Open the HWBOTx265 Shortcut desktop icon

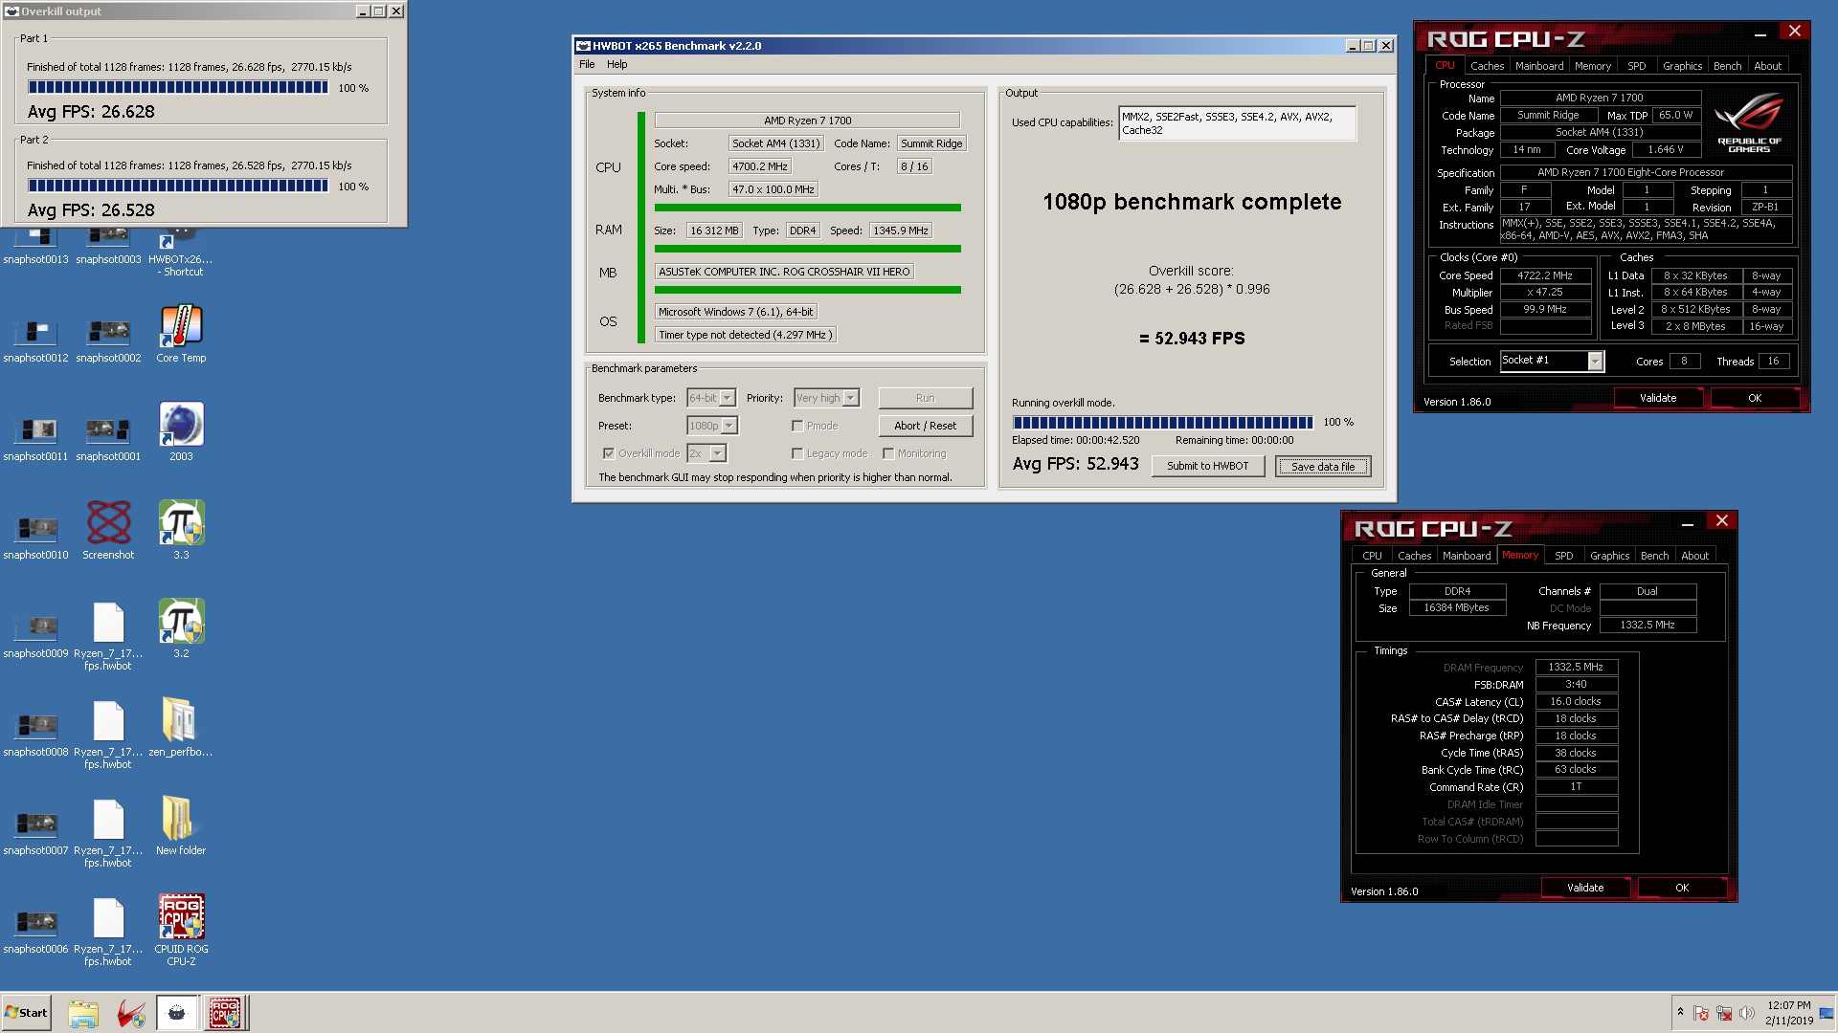[181, 253]
